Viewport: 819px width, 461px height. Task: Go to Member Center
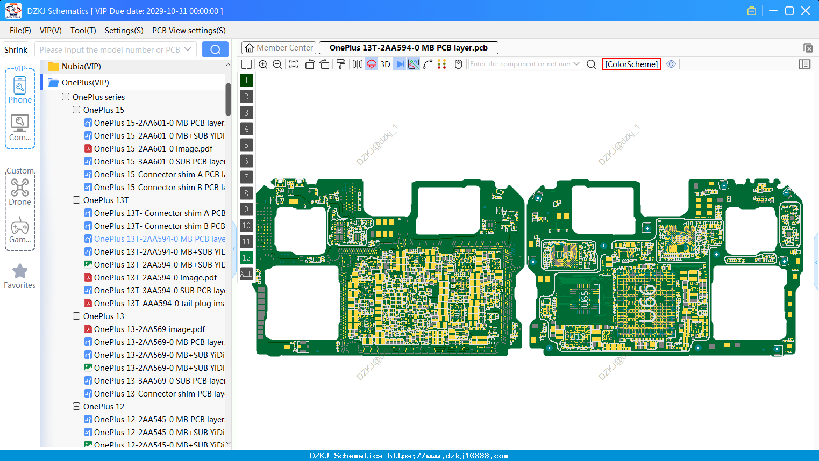(279, 48)
